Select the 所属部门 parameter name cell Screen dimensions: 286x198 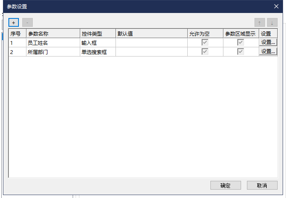(53, 52)
